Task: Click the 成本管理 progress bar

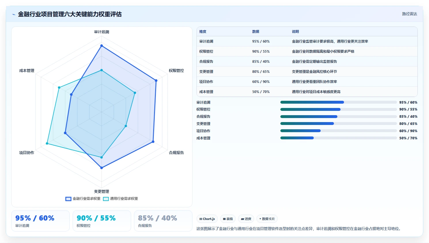Action: tap(339, 138)
